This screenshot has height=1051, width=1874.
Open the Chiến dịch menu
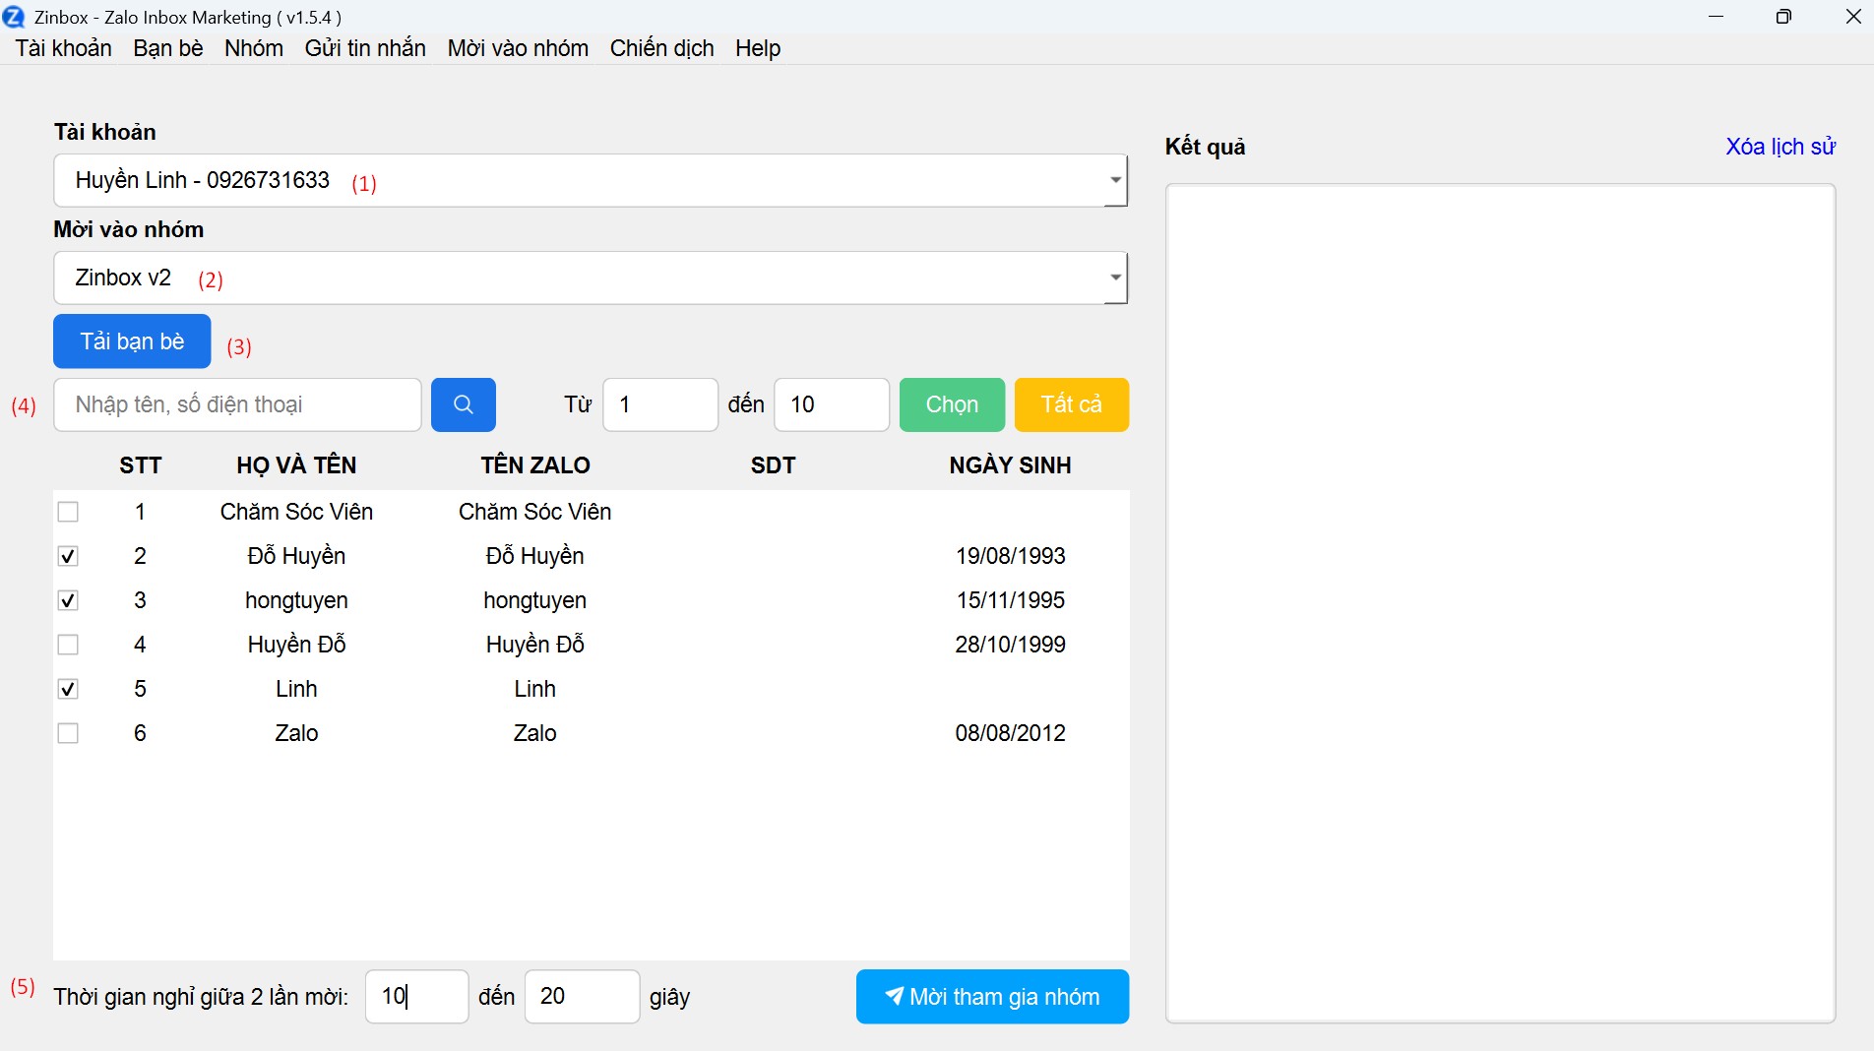(661, 48)
